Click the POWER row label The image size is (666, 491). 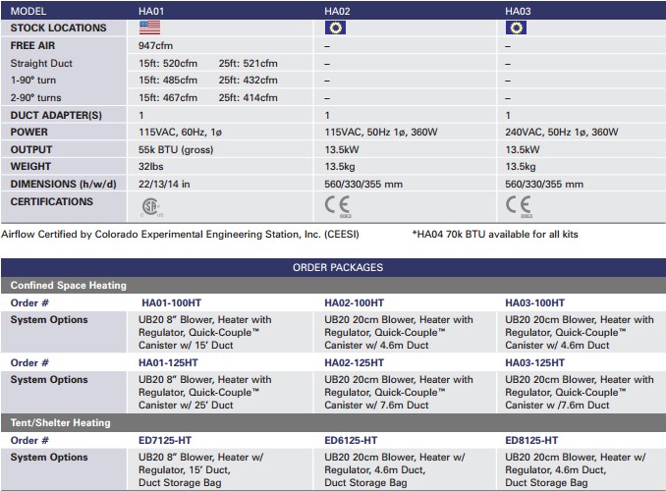coord(28,133)
